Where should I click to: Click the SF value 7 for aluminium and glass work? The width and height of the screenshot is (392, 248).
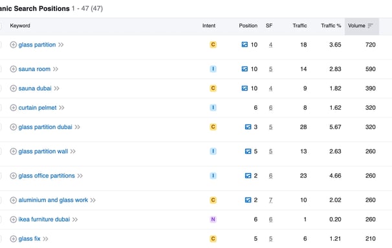click(x=270, y=200)
